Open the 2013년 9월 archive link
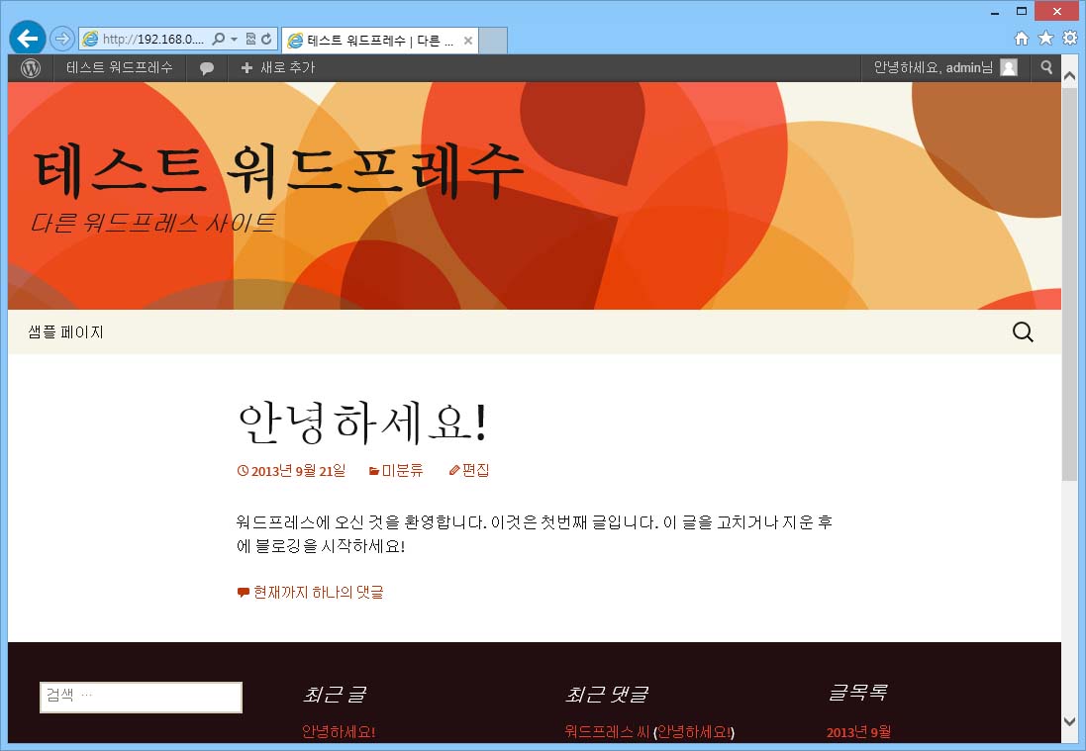This screenshot has height=751, width=1086. [859, 731]
